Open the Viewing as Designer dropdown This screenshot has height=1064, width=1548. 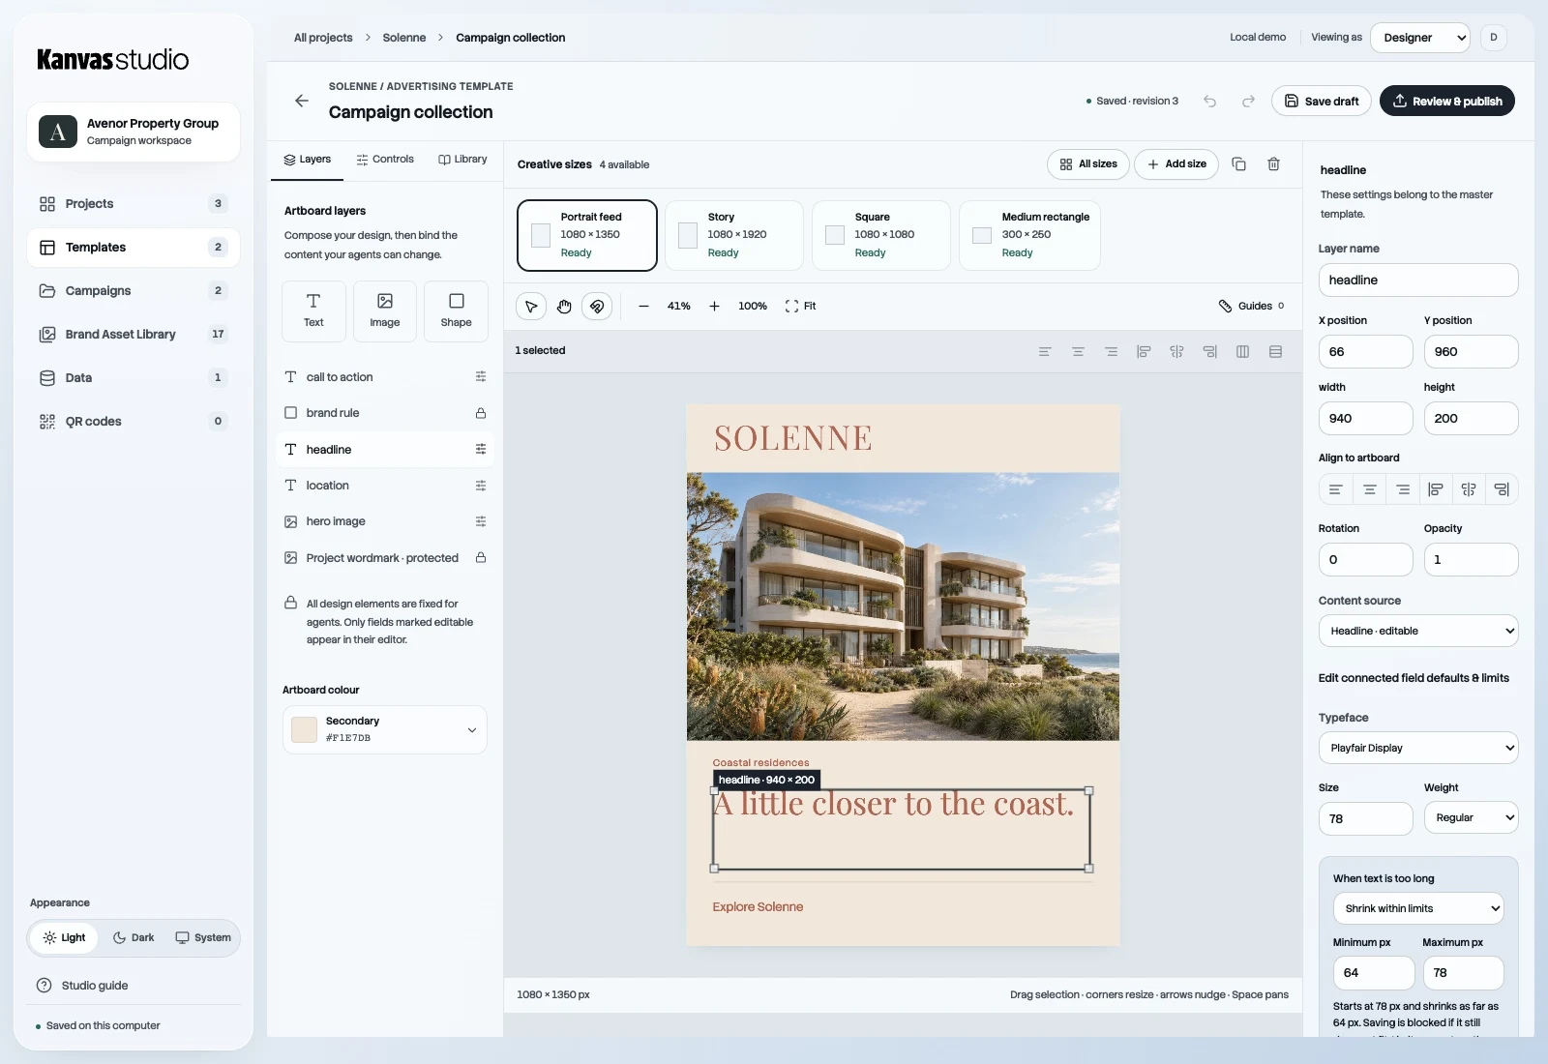click(x=1420, y=38)
